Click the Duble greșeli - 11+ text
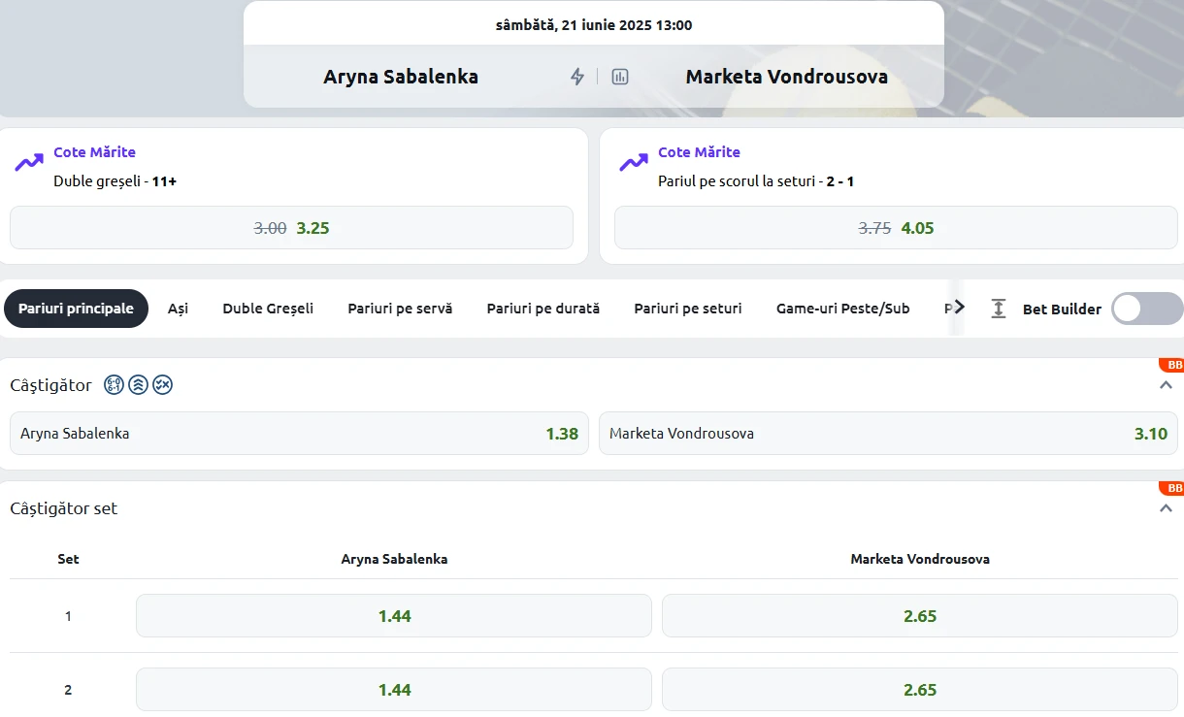This screenshot has width=1184, height=717. coord(115,180)
